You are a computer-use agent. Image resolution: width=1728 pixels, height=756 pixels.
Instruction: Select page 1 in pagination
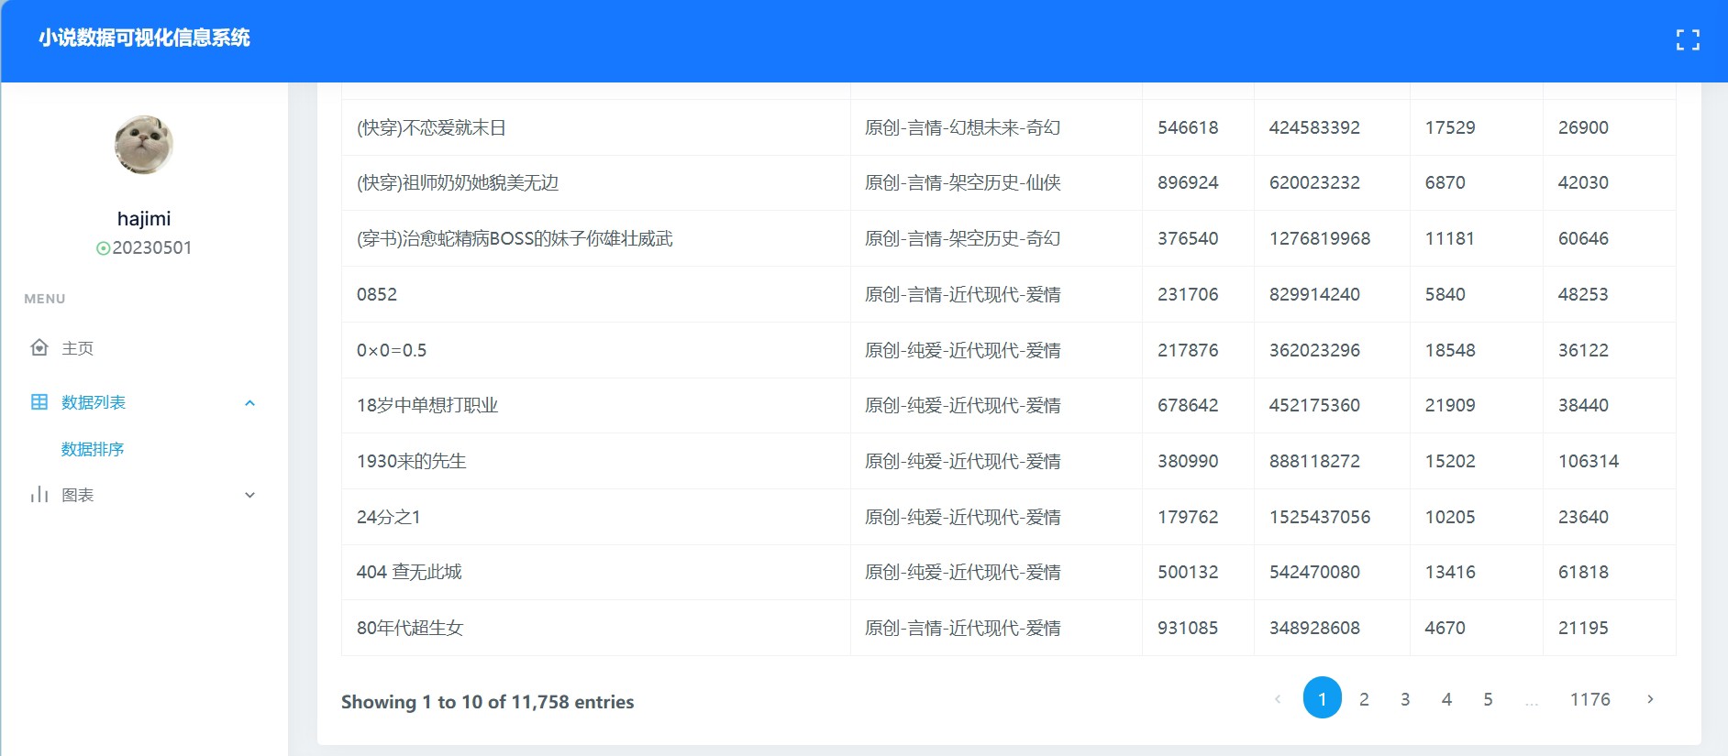point(1322,698)
